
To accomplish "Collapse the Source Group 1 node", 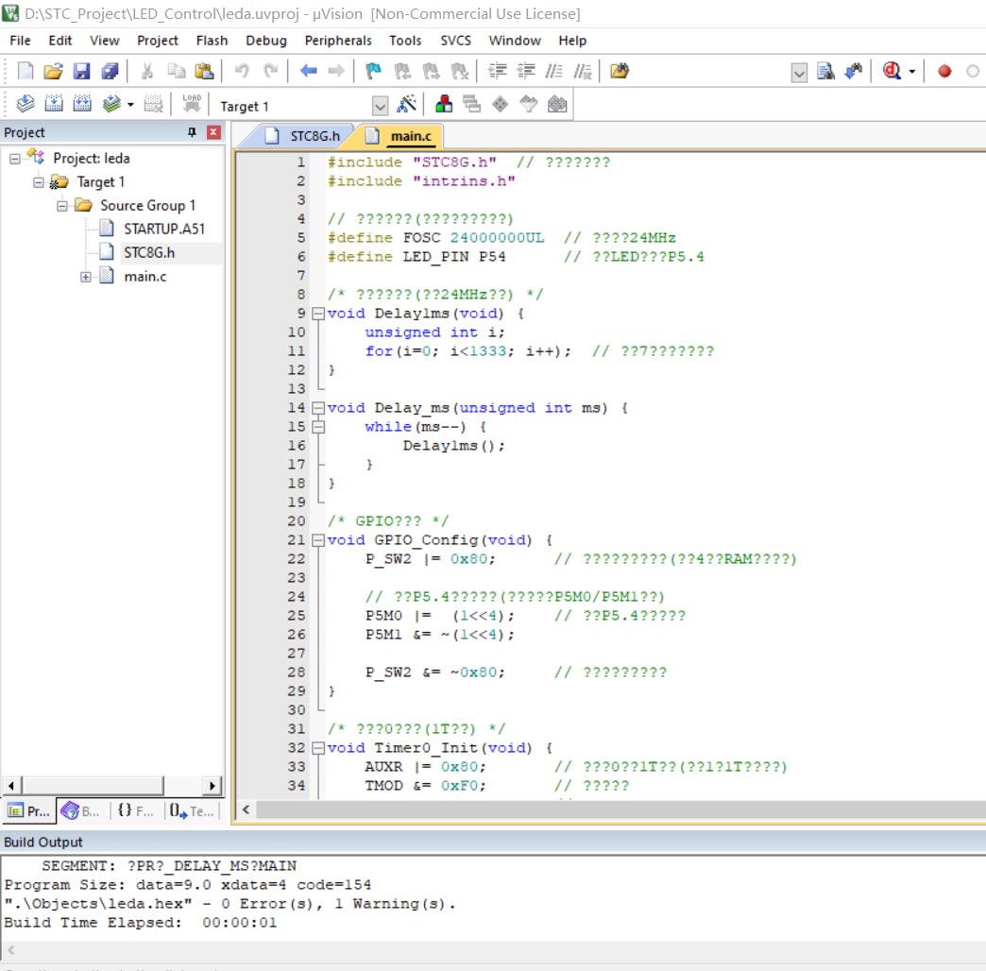I will (x=62, y=206).
